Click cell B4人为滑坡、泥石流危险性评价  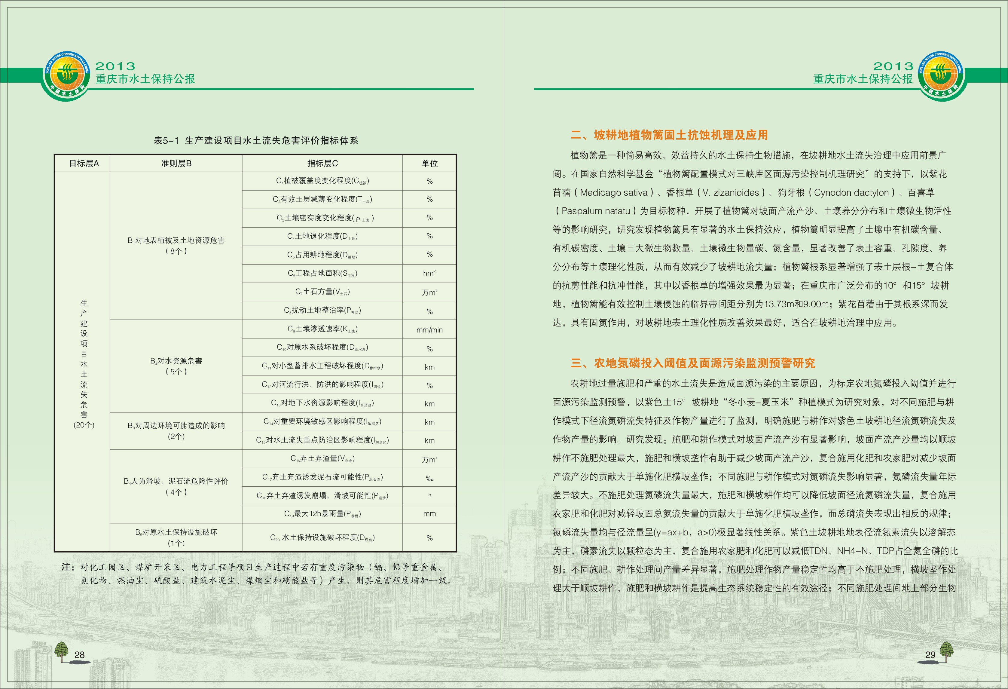coord(176,486)
